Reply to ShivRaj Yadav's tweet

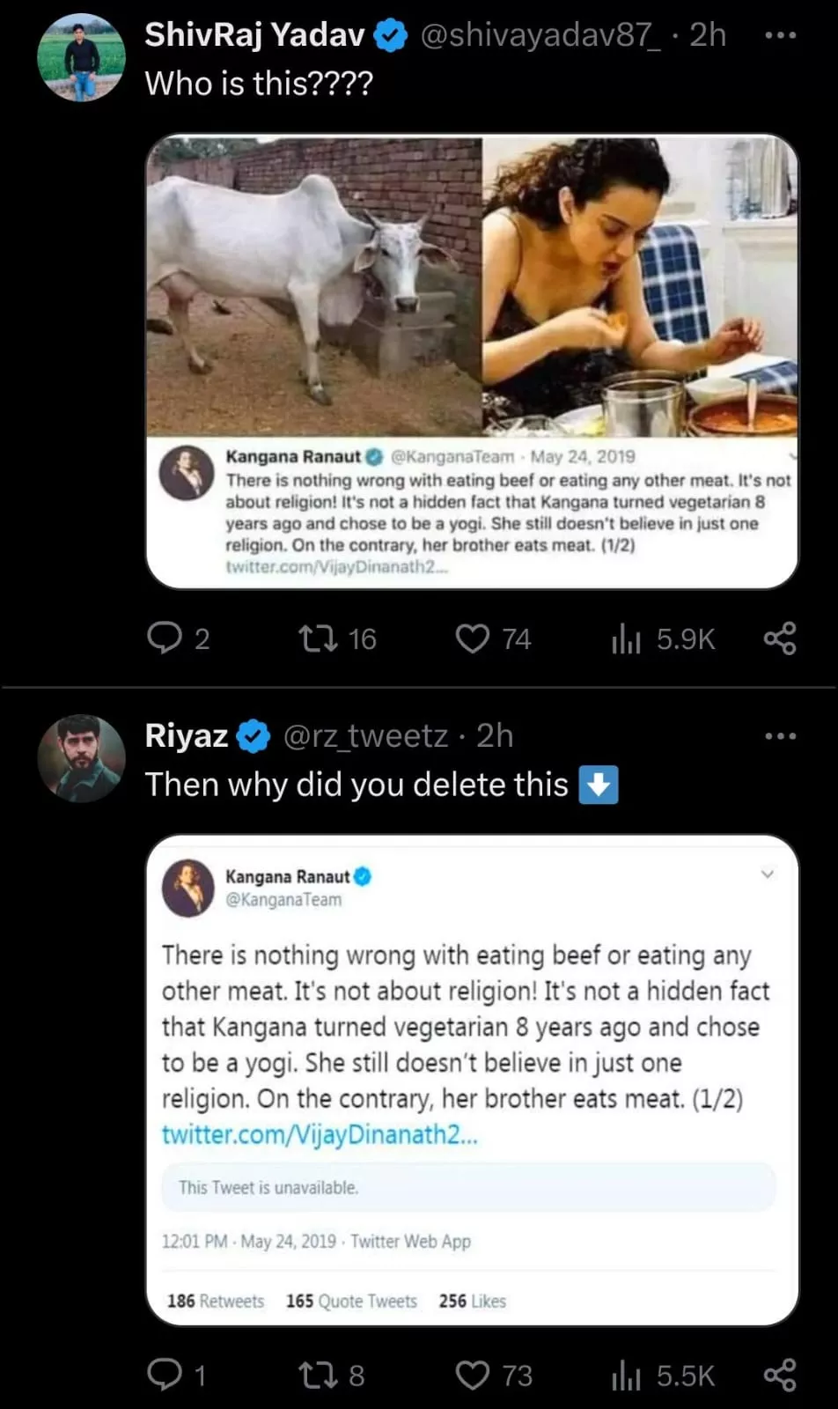[x=165, y=638]
